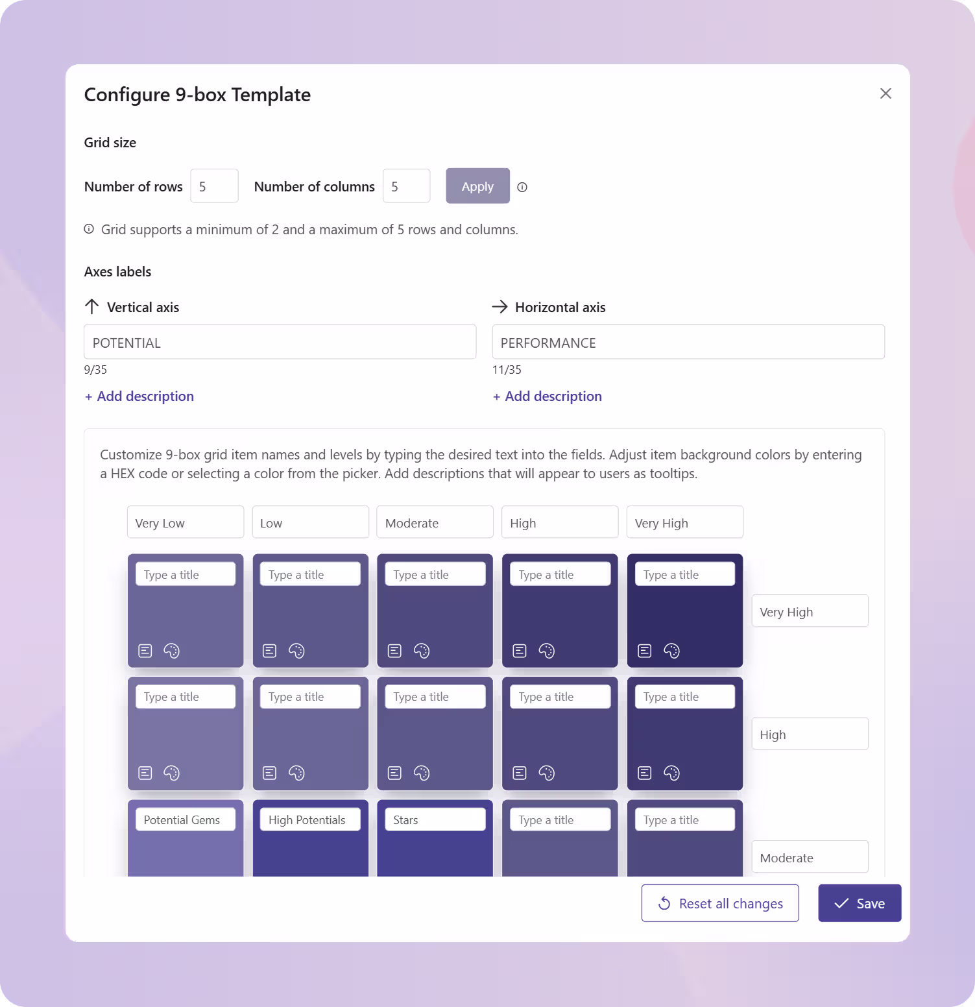Screen dimensions: 975x1007
Task: Open description icon in Very High row, Very Low column
Action: 145,651
